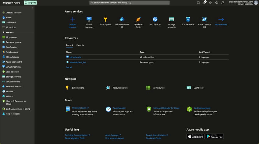Click the Defender for Cloud shield icon under Tools
This screenshot has width=259, height=144.
point(149,109)
